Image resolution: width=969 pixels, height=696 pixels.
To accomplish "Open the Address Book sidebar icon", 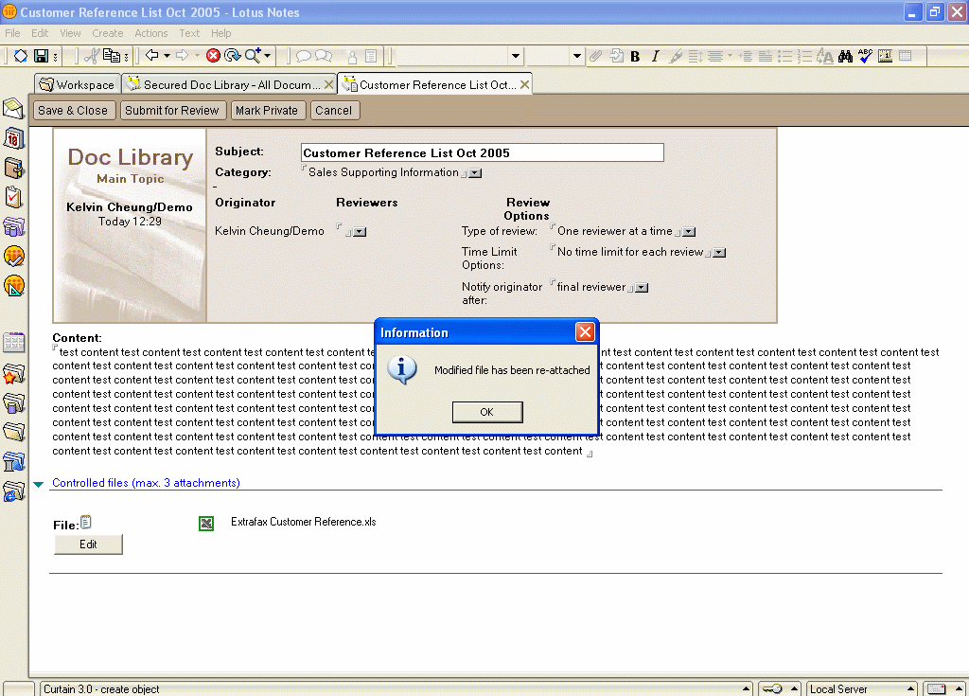I will (x=14, y=168).
